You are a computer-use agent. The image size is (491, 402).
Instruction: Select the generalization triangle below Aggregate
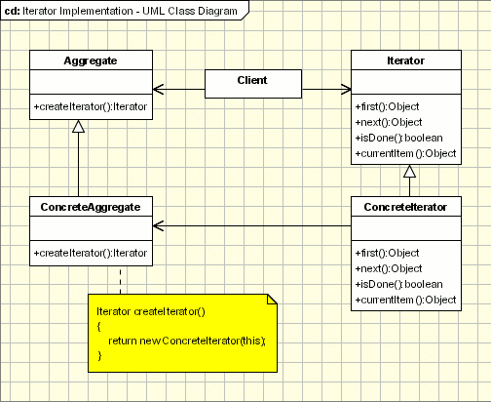pos(78,126)
